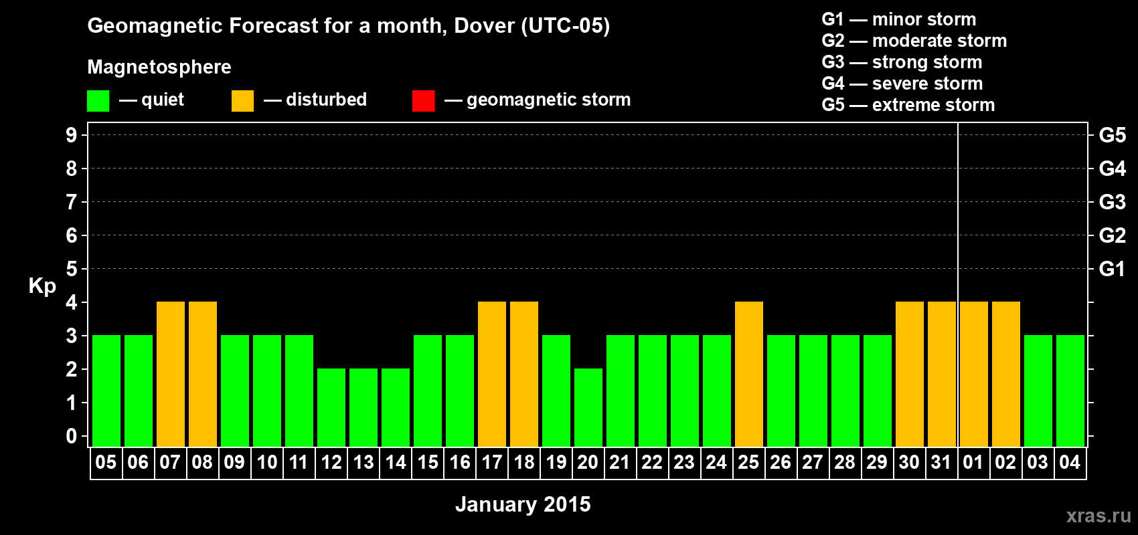Click the short green bar above date 20
The height and width of the screenshot is (535, 1138).
[588, 407]
